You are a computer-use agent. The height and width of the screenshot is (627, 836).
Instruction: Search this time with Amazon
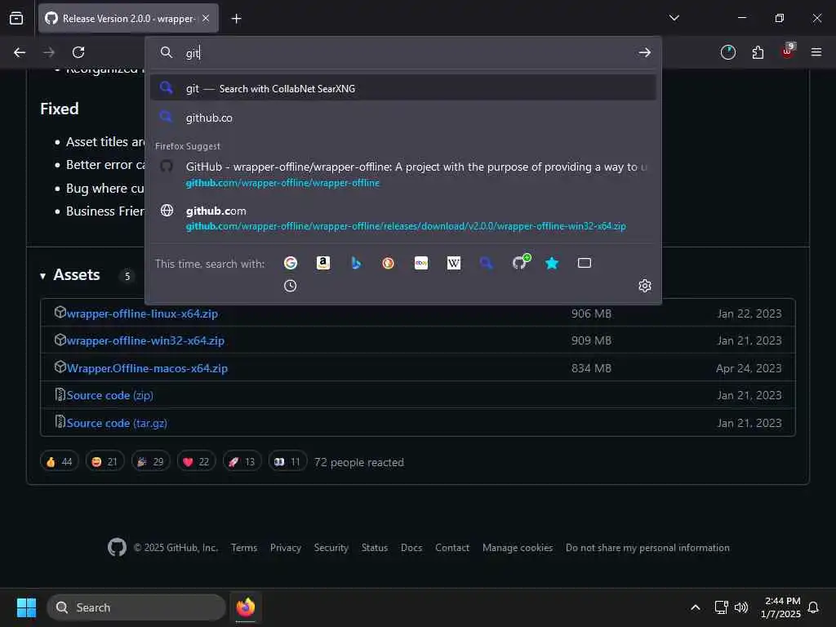click(323, 263)
